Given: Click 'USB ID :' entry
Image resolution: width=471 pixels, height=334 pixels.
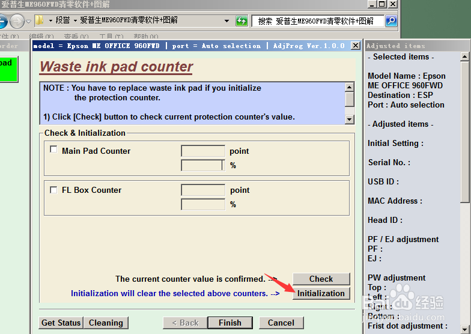Looking at the screenshot, I should click(383, 181).
